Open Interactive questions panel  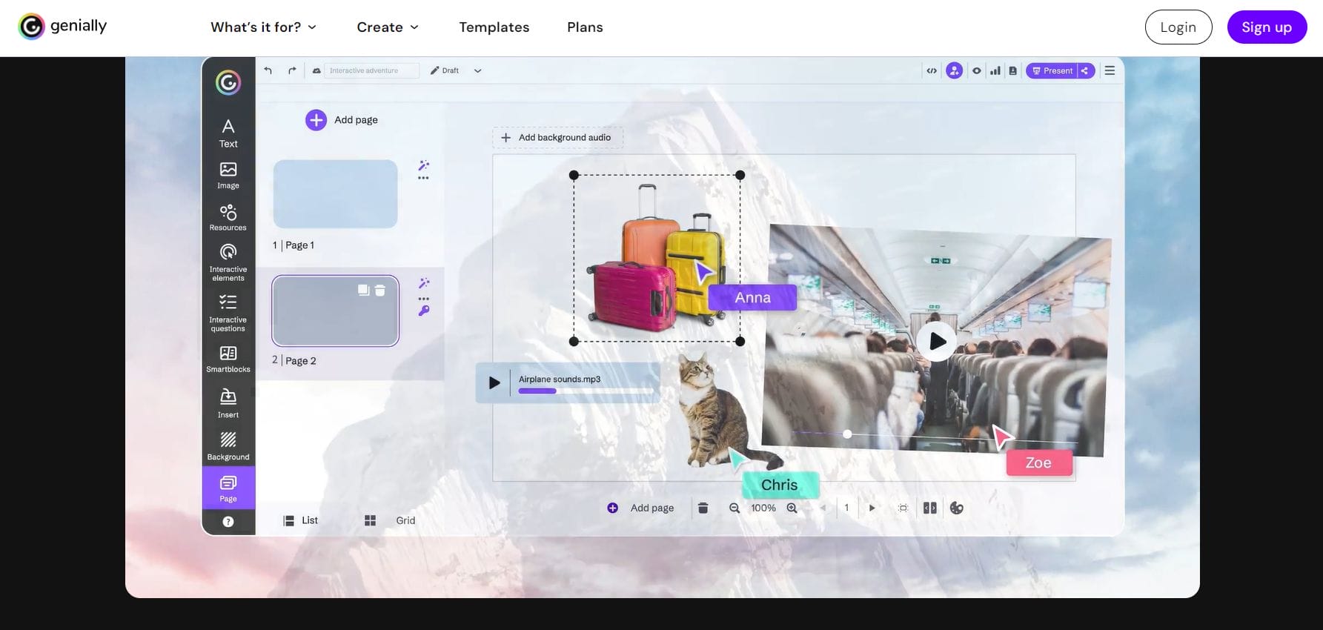[228, 313]
